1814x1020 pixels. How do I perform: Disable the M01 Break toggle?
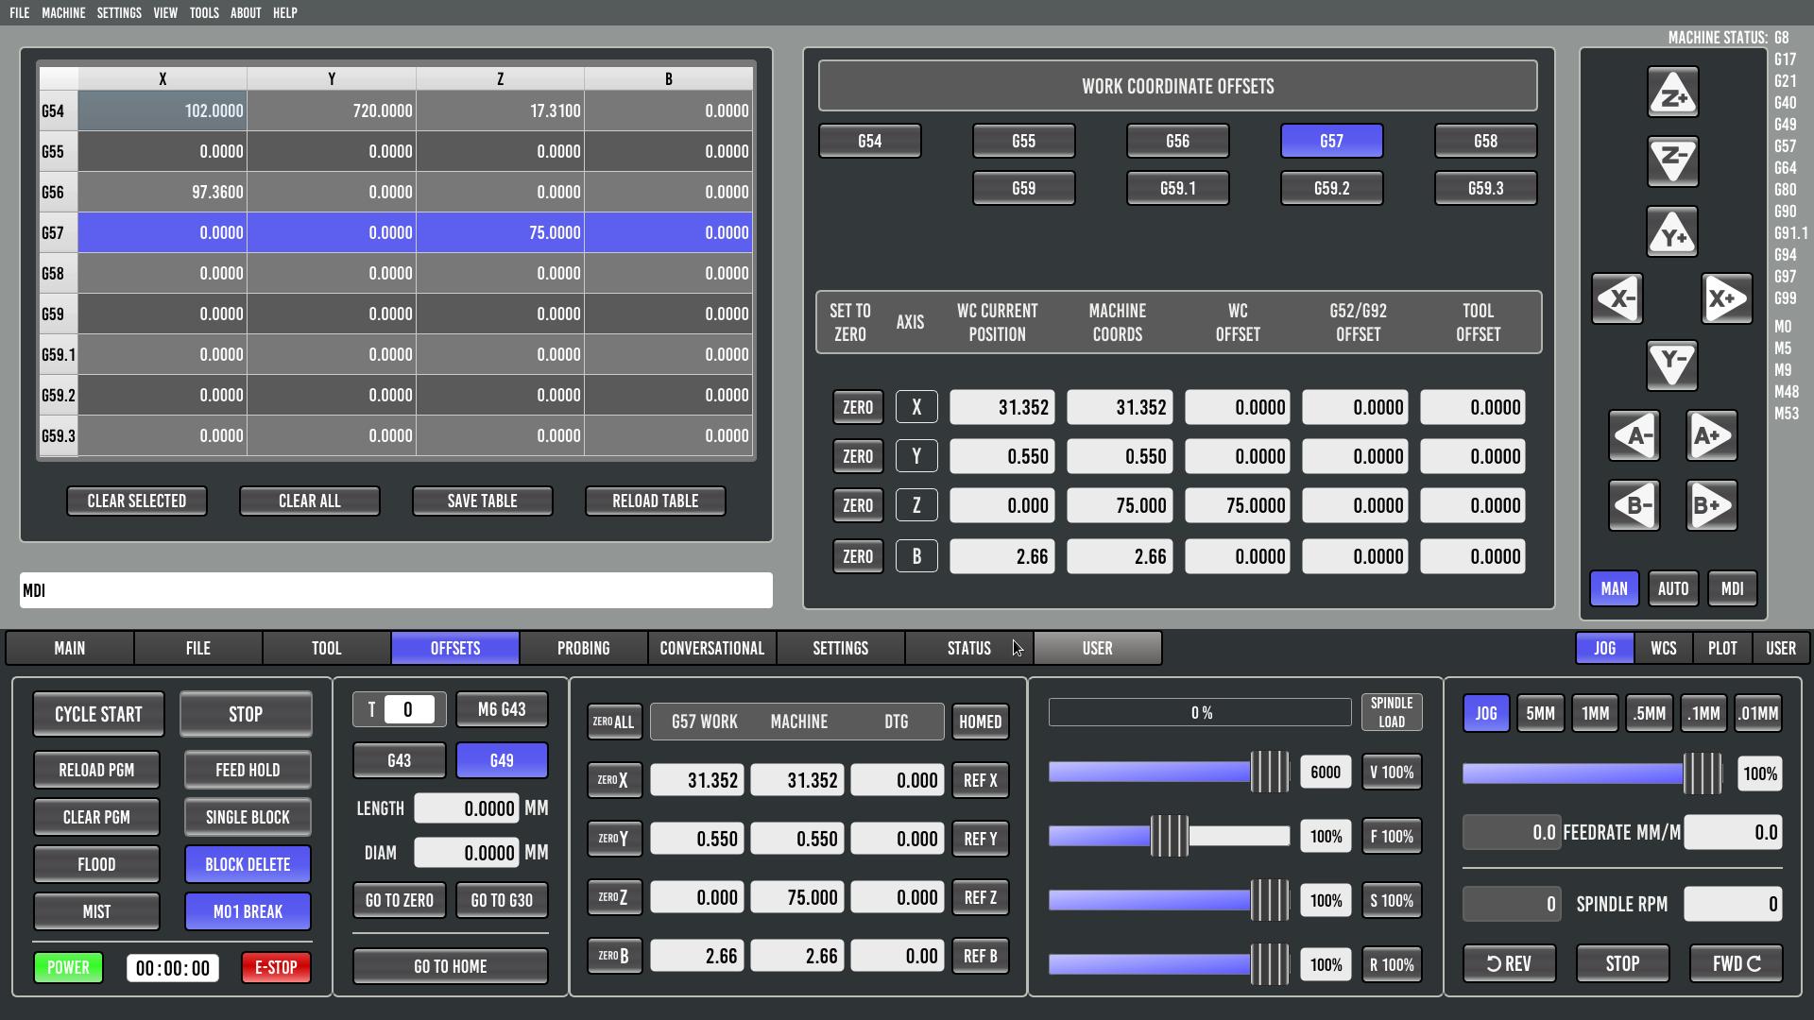[248, 911]
